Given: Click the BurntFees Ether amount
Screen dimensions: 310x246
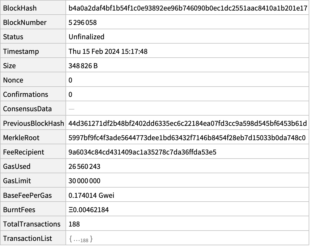Looking at the screenshot, I should coord(89,210).
